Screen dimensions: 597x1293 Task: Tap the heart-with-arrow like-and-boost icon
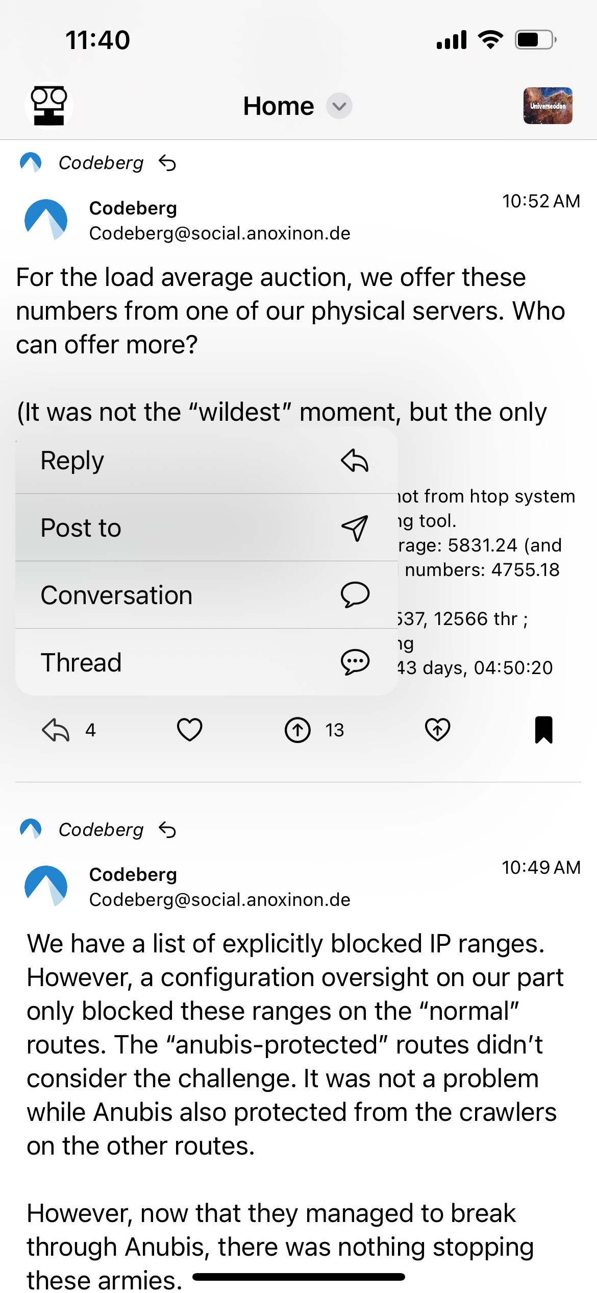click(x=438, y=730)
